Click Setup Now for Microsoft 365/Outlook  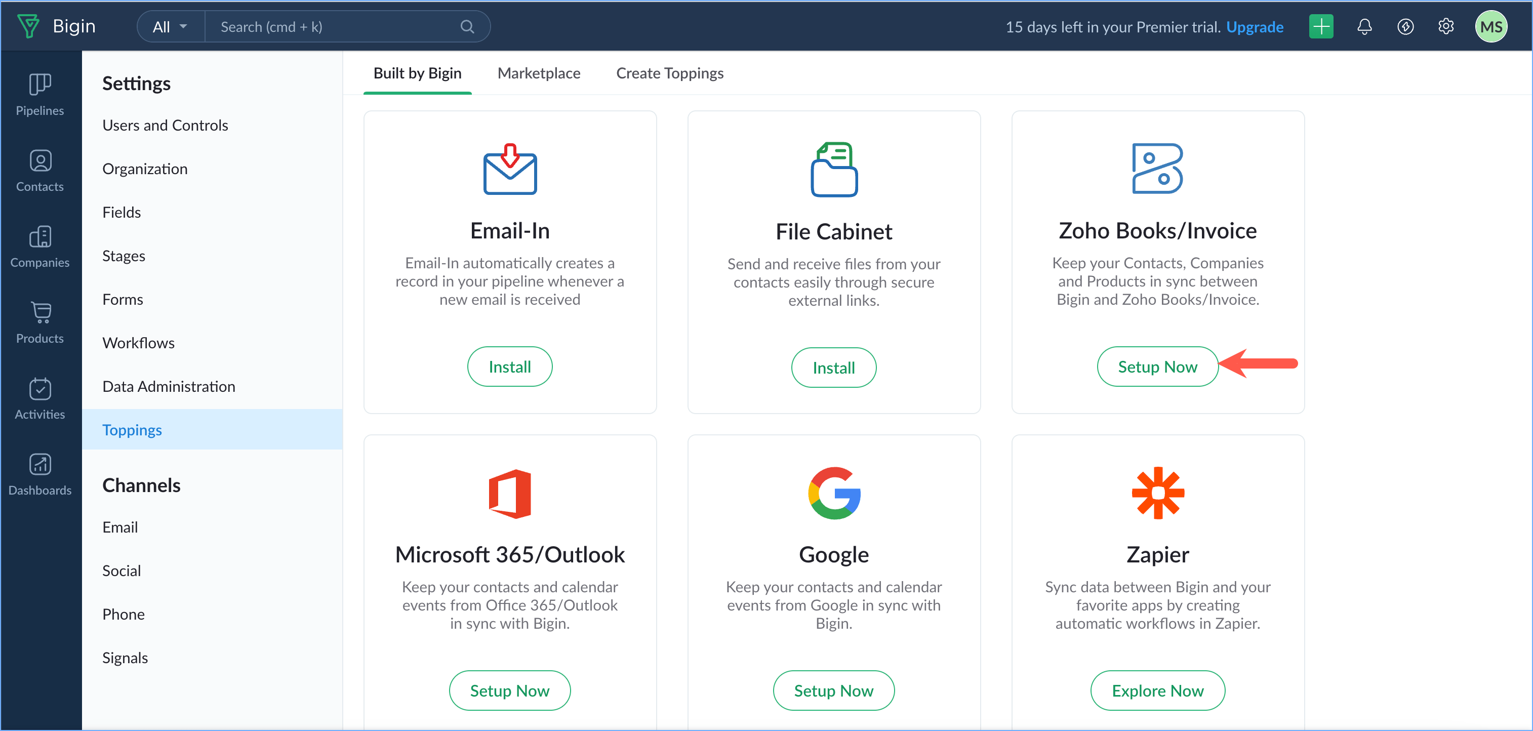pyautogui.click(x=509, y=691)
